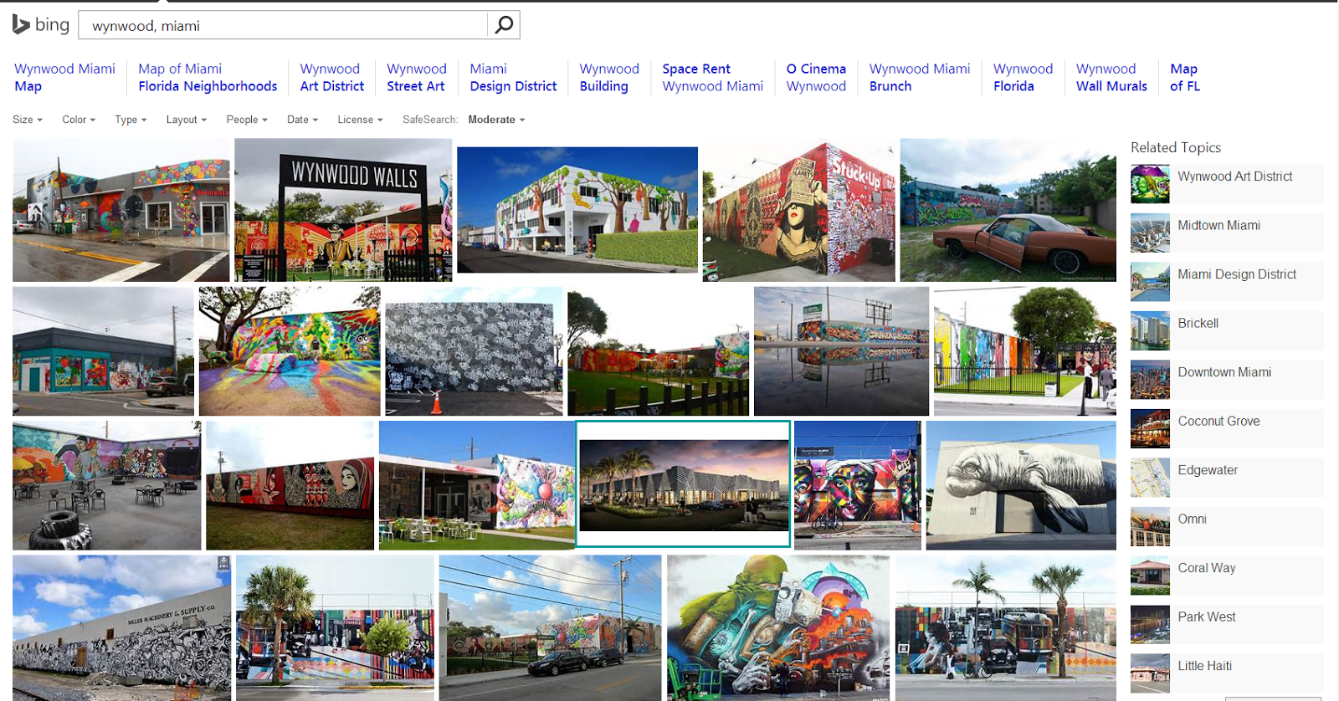Open the People filter menu
The width and height of the screenshot is (1339, 701).
247,120
